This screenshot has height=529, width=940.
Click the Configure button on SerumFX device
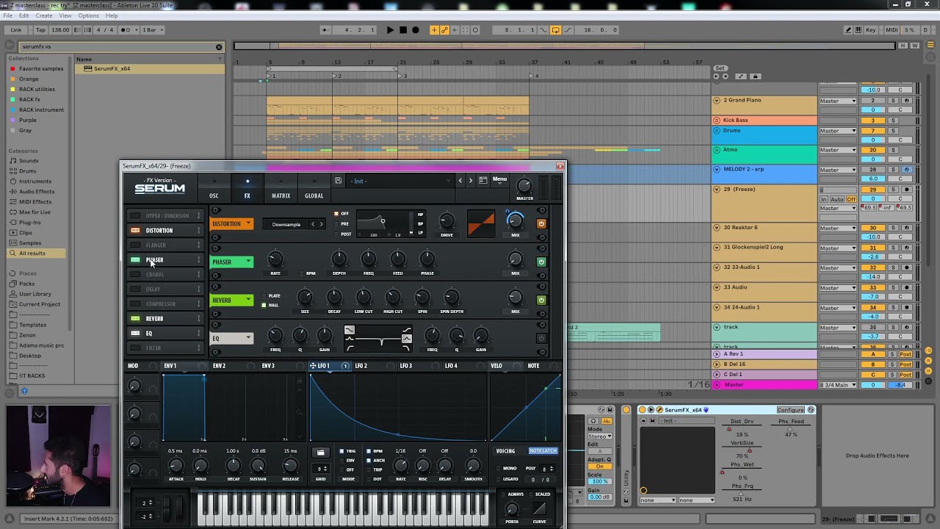coord(790,410)
